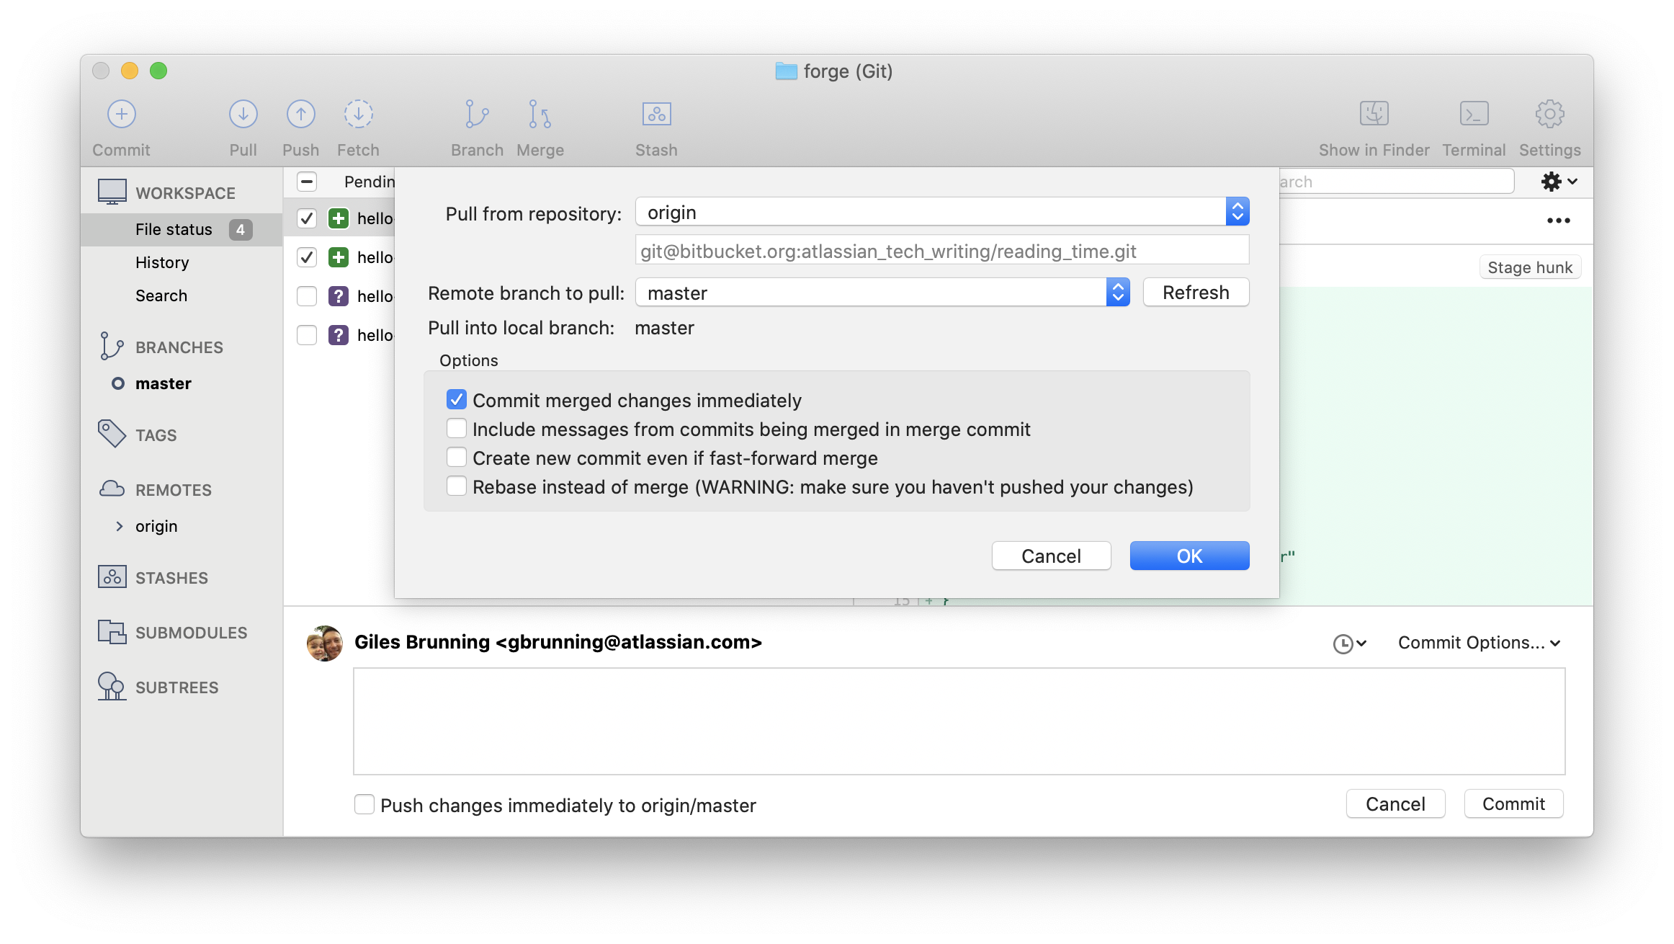Click the Fetch toolbar icon
1674x944 pixels.
tap(358, 115)
